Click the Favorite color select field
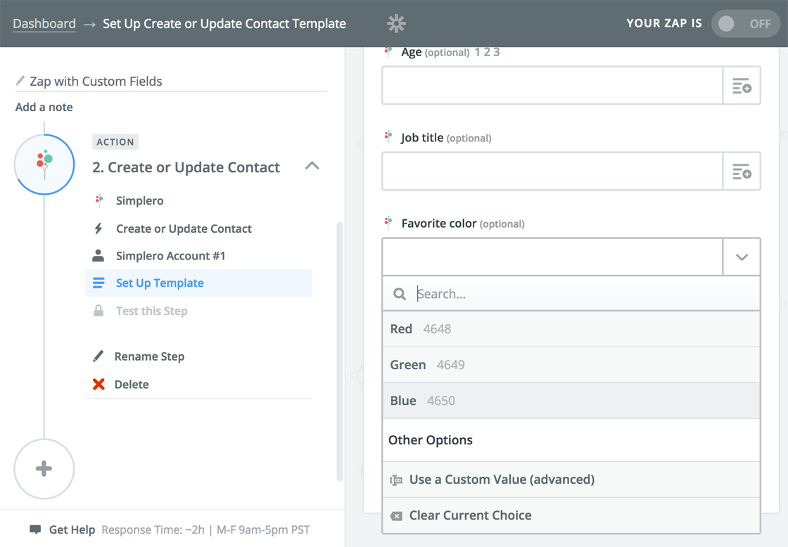 click(x=552, y=257)
